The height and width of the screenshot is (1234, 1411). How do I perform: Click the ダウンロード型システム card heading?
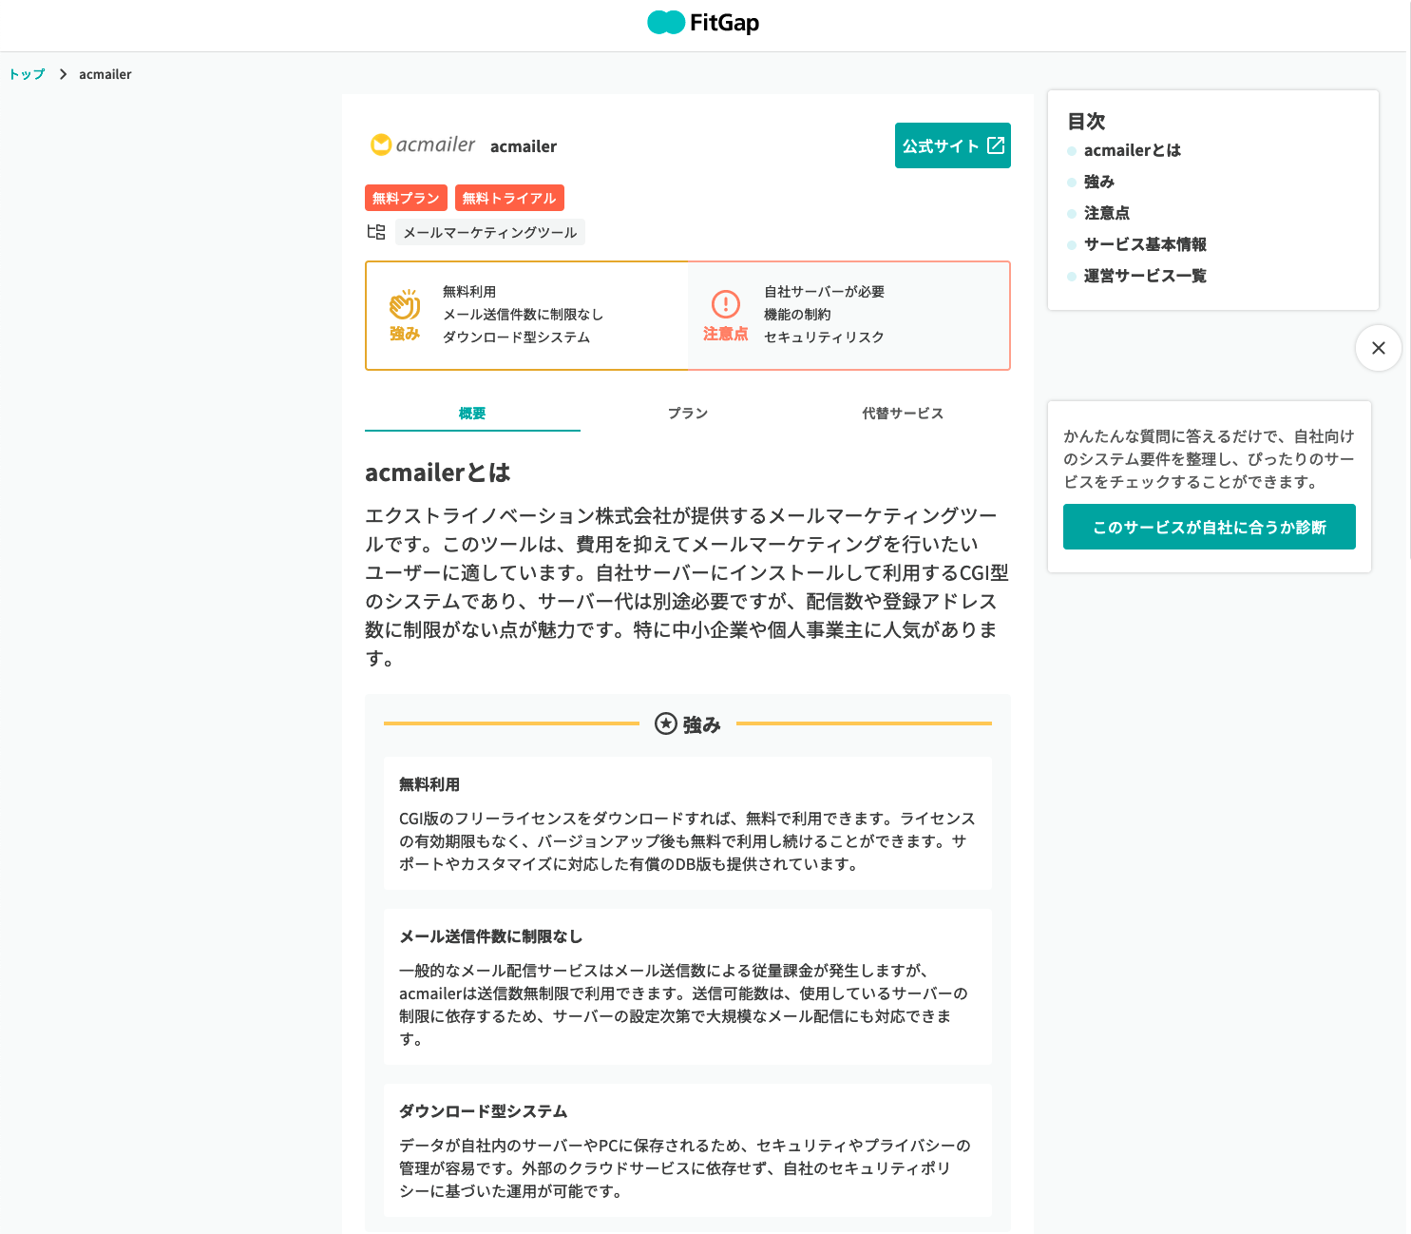pos(483,1111)
